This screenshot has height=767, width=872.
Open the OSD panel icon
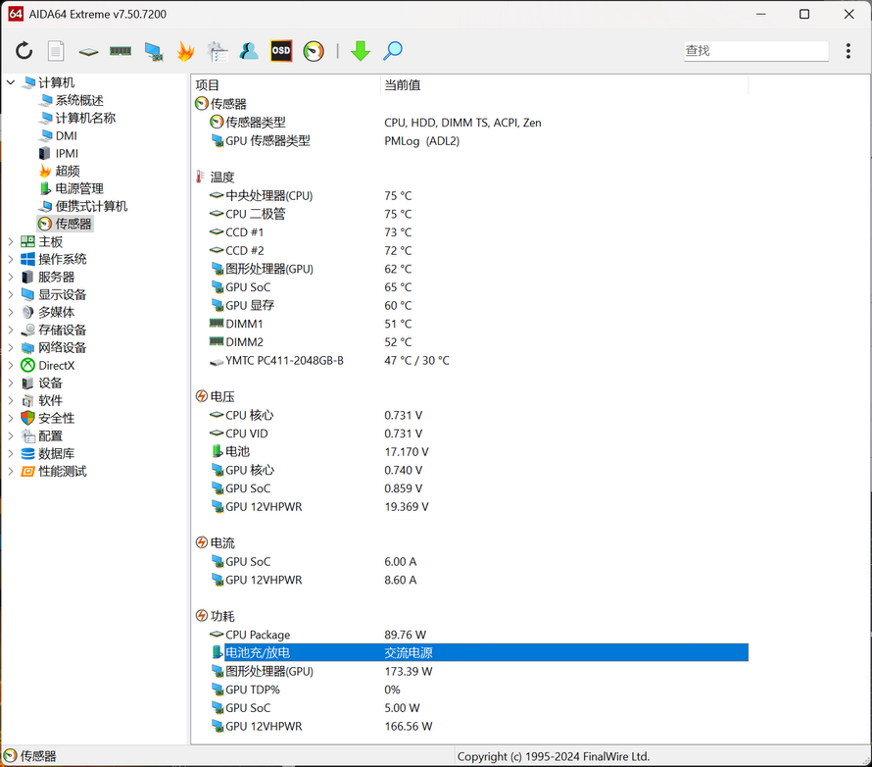pos(281,51)
